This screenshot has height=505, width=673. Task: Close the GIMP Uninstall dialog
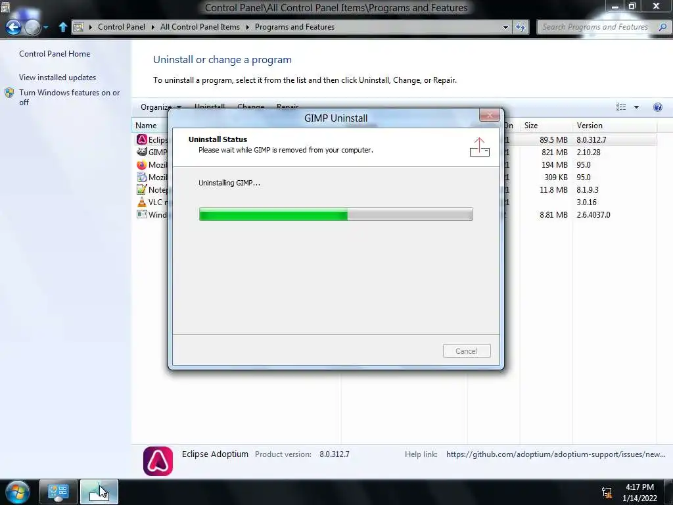click(489, 115)
